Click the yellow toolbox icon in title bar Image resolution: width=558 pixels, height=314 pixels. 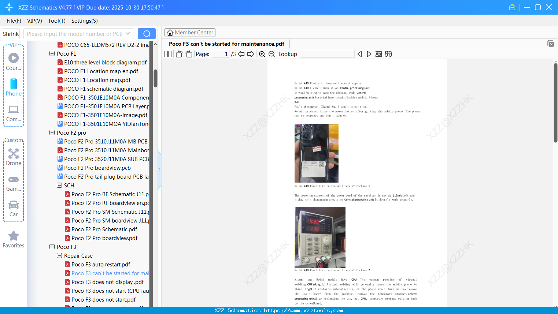click(512, 7)
